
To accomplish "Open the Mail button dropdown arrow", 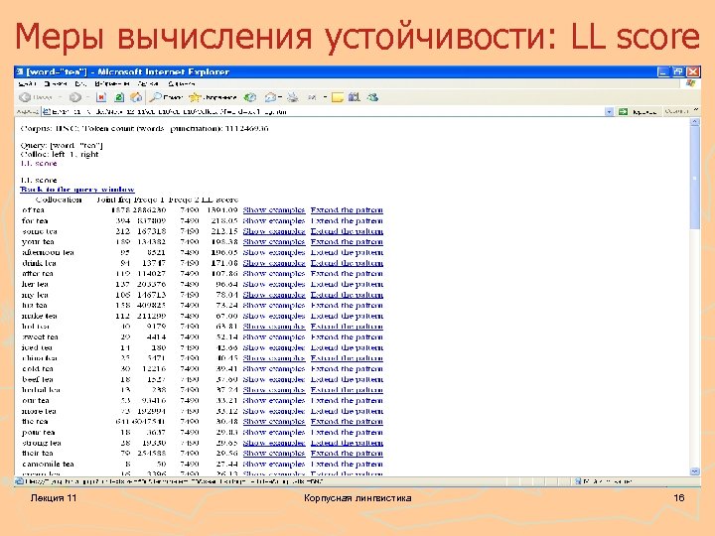I will tap(280, 97).
